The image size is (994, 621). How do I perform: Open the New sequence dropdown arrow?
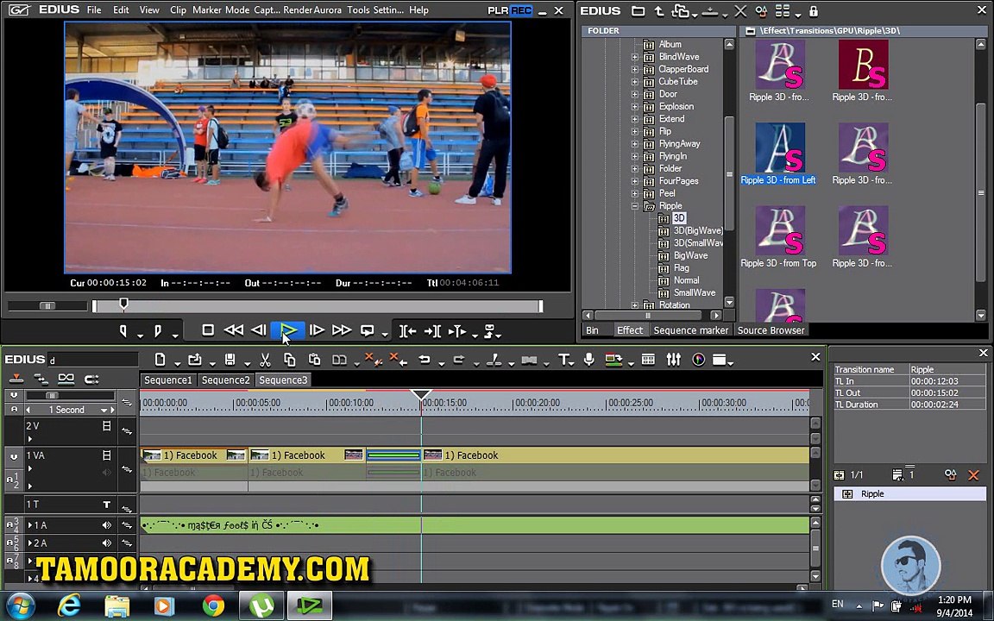(x=177, y=363)
